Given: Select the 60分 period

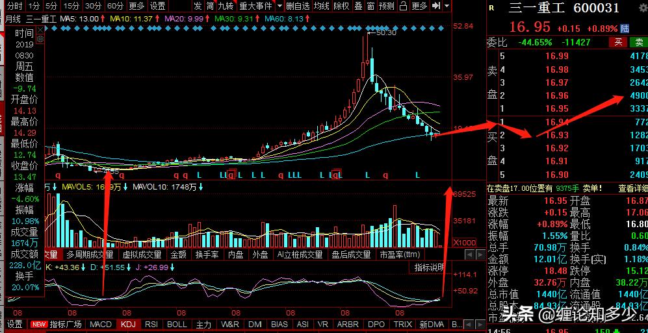Looking at the screenshot, I should click(x=115, y=6).
